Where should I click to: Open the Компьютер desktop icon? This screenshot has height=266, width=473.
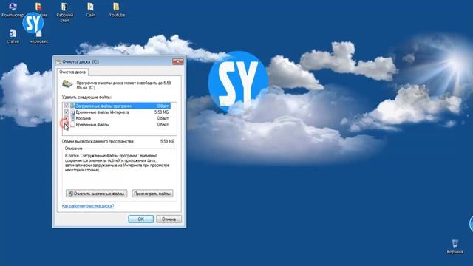tap(13, 10)
